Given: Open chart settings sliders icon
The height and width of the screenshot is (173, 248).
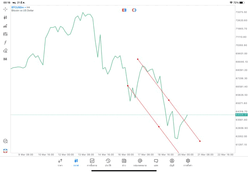Looking at the screenshot, I should (x=5, y=34).
